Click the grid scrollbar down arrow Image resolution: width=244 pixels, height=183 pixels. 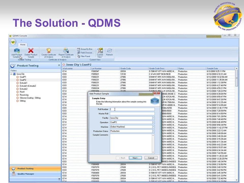[x=237, y=180]
